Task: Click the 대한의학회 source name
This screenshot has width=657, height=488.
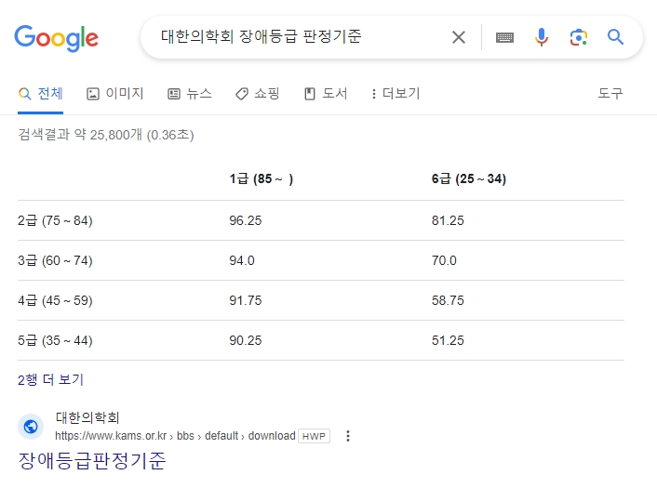Action: pyautogui.click(x=87, y=417)
